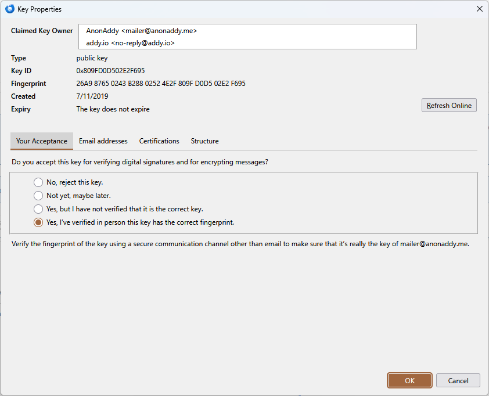Image resolution: width=489 pixels, height=396 pixels.
Task: Click the fingerprint value text
Action: click(x=161, y=84)
